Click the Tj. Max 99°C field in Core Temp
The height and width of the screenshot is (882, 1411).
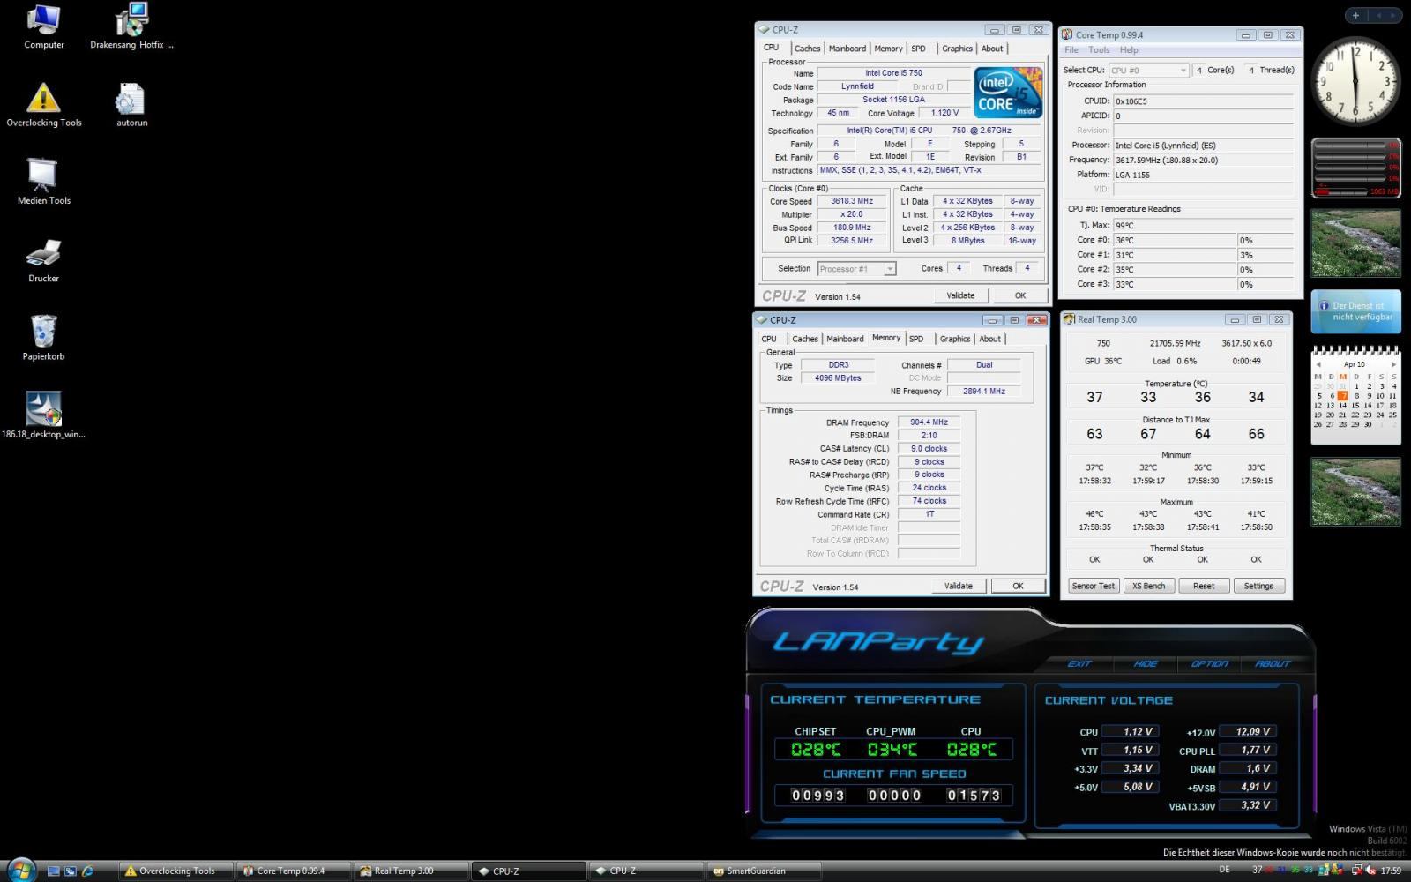(x=1203, y=225)
